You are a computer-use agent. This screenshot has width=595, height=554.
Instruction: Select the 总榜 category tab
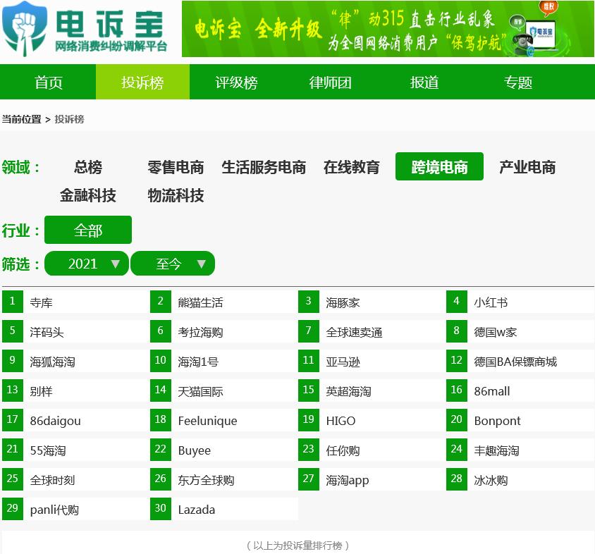(x=87, y=168)
